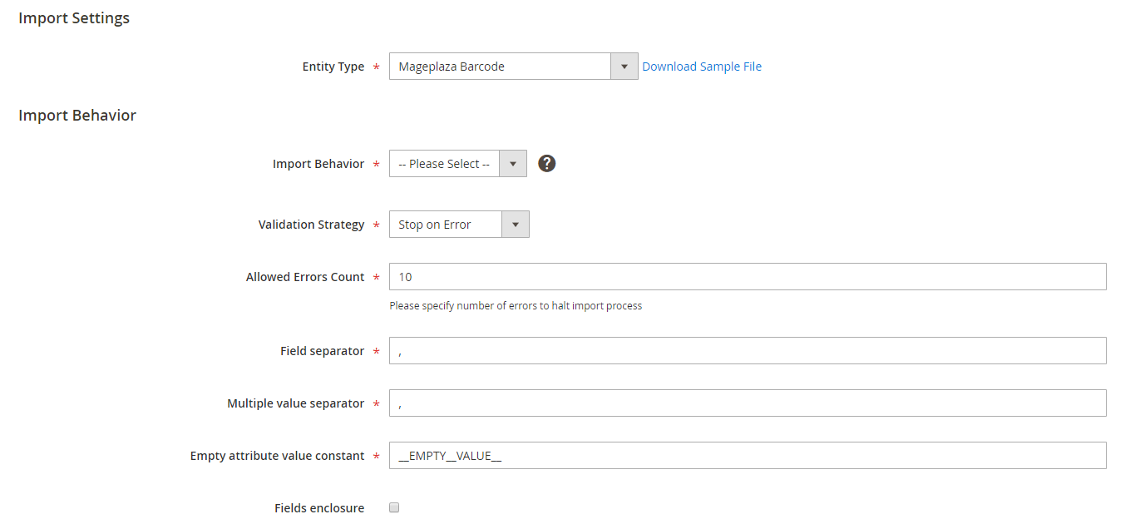This screenshot has height=524, width=1145.
Task: Click the Multiple value separator label
Action: 295,403
